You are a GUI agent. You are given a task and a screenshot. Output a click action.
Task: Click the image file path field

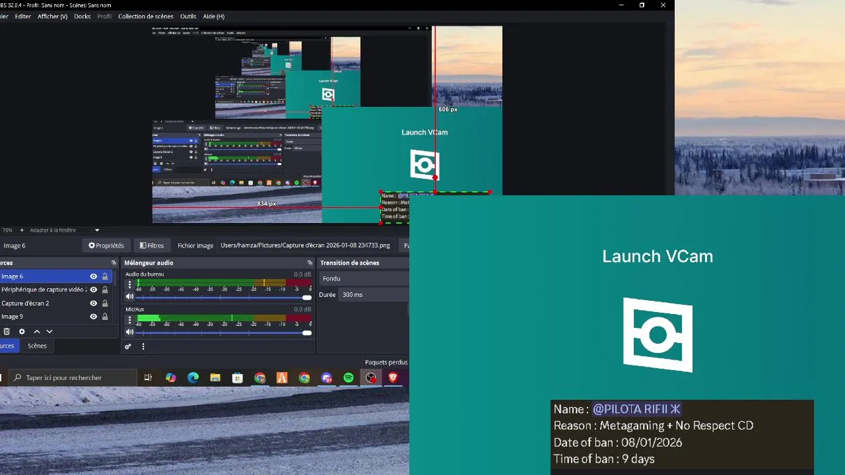(x=306, y=245)
